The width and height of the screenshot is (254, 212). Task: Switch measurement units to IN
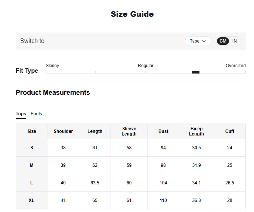click(235, 41)
